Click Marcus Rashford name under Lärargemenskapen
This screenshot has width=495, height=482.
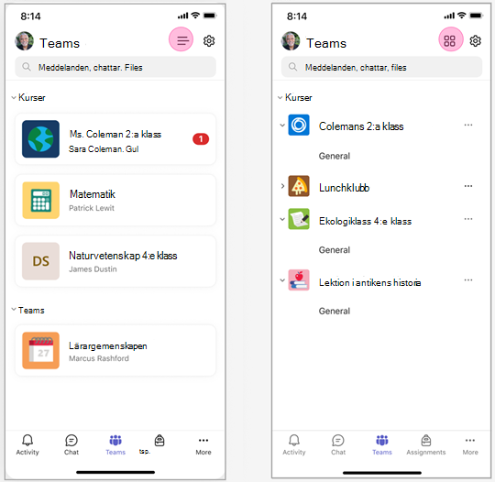pos(99,358)
